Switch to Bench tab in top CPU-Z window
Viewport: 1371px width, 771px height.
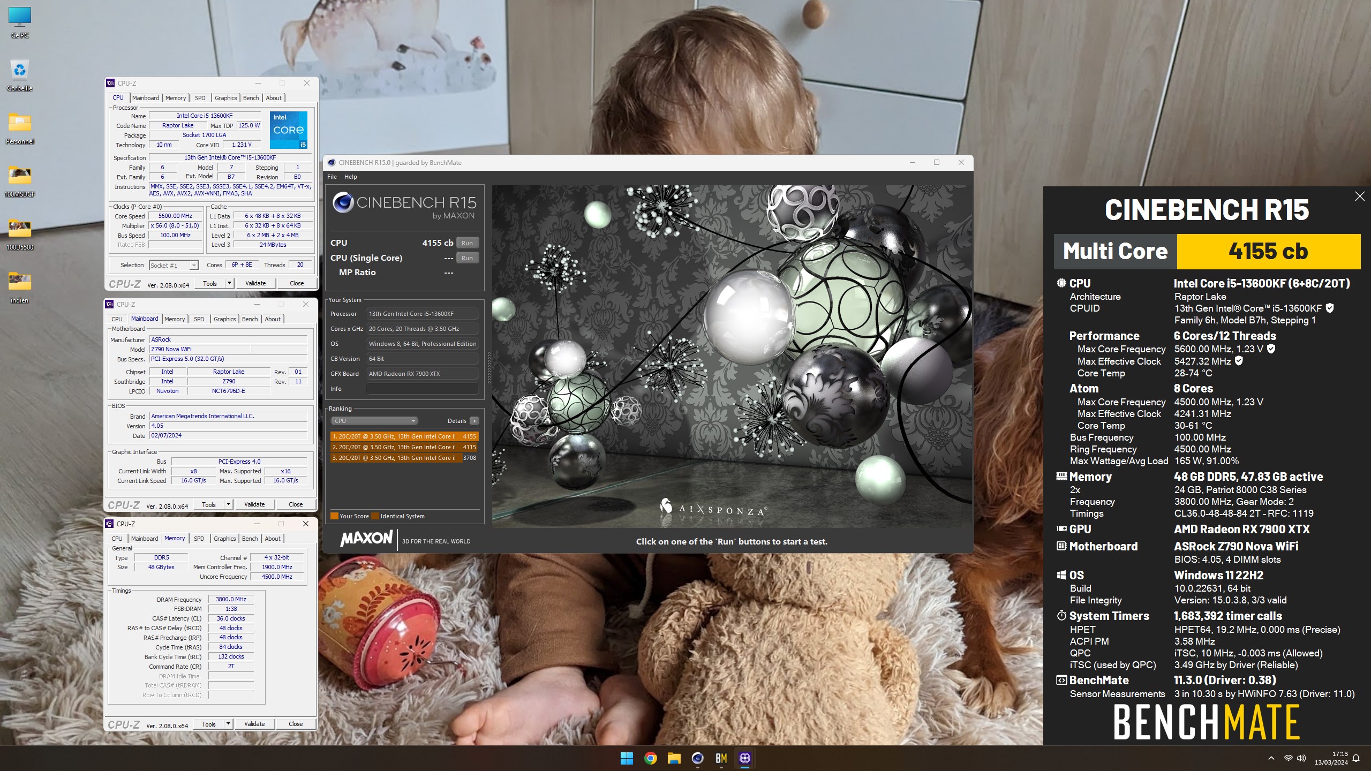coord(251,98)
